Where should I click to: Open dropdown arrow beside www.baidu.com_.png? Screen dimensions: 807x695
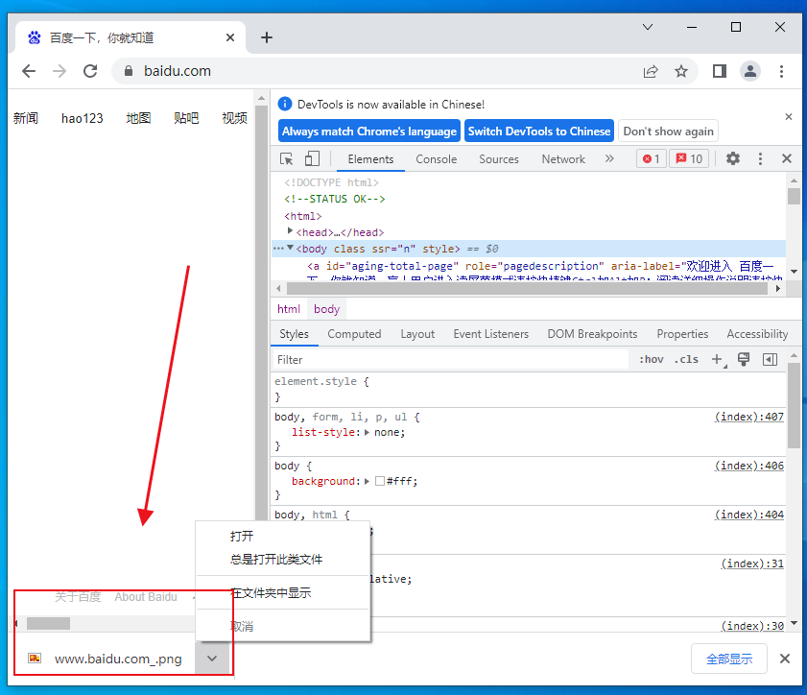212,659
